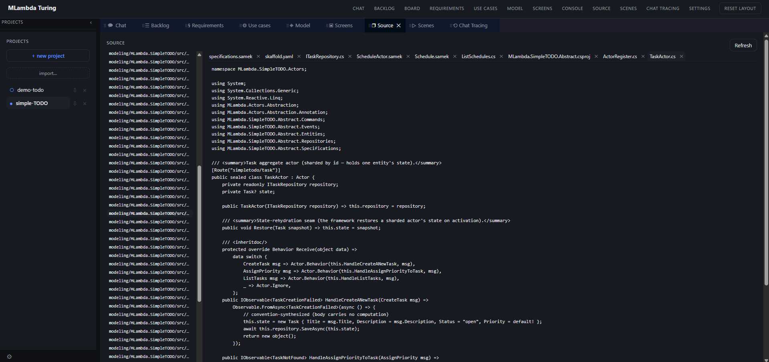The image size is (769, 362).
Task: Select the demo-todo project
Action: coord(30,90)
